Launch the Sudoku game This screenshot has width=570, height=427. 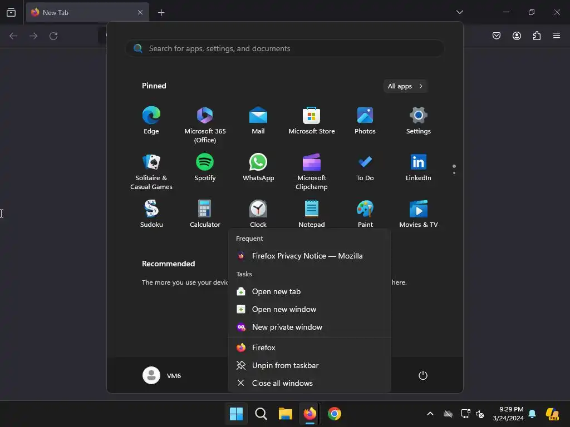click(x=151, y=214)
